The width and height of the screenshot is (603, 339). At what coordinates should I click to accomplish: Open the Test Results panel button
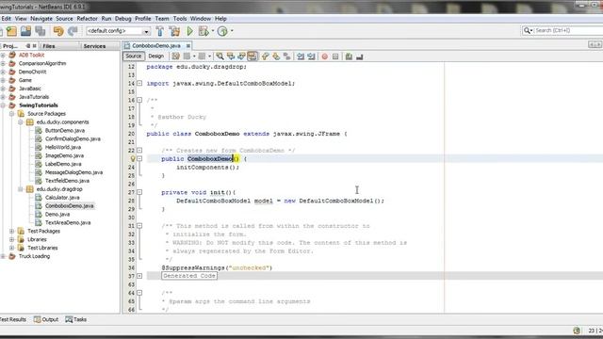13,319
